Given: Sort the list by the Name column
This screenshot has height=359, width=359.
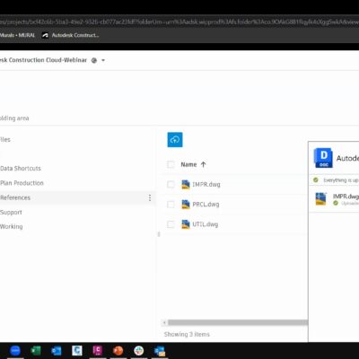Looking at the screenshot, I should pyautogui.click(x=188, y=164).
